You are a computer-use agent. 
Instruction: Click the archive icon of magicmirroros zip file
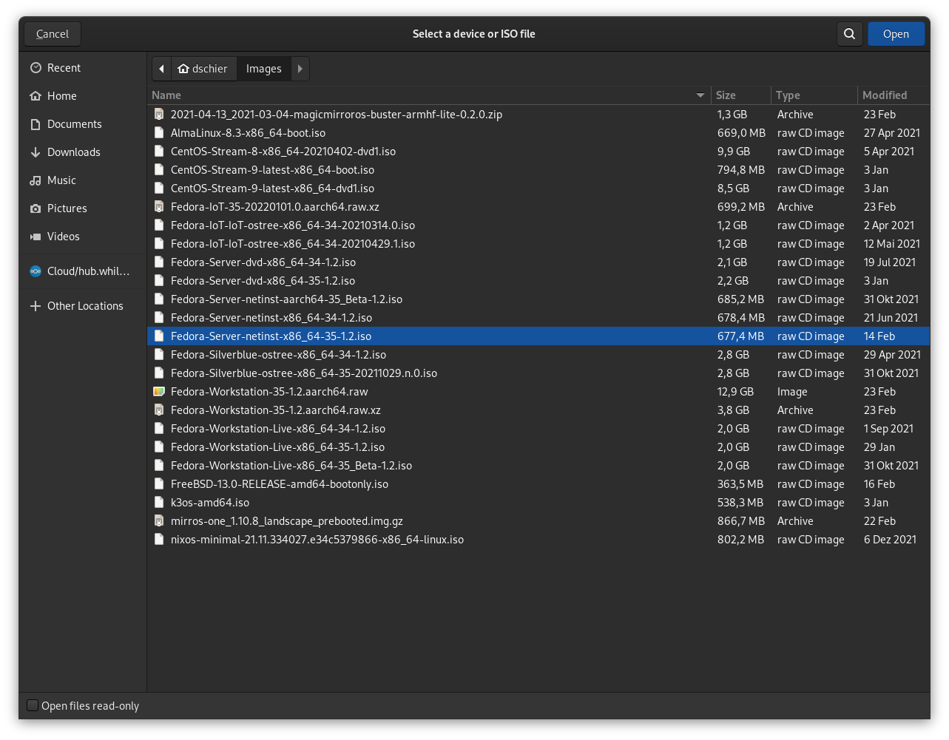pyautogui.click(x=158, y=115)
